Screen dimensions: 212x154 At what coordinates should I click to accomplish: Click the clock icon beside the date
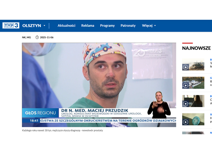[x=37, y=37]
